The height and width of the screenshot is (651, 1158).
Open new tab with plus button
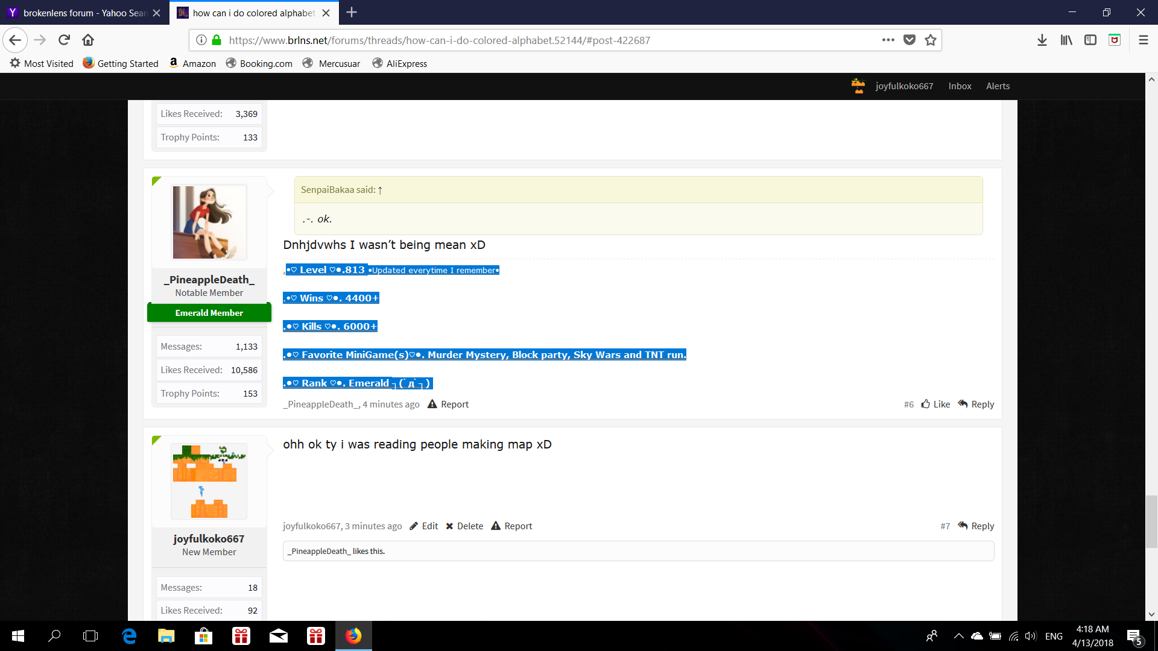click(x=352, y=12)
